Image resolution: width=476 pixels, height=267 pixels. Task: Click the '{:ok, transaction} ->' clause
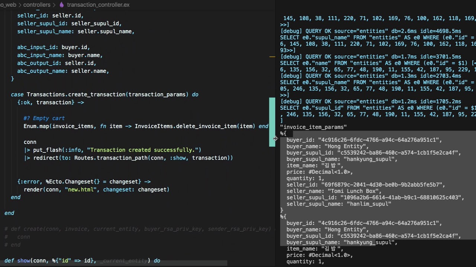coord(51,102)
